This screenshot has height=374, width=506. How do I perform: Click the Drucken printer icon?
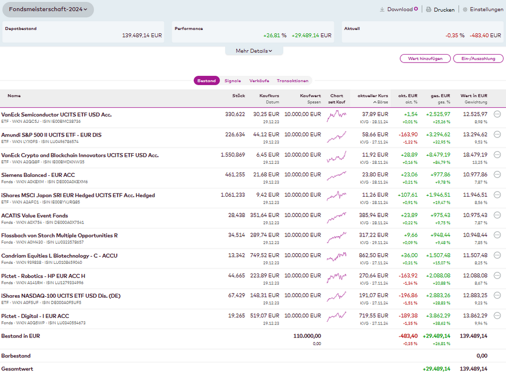[428, 10]
